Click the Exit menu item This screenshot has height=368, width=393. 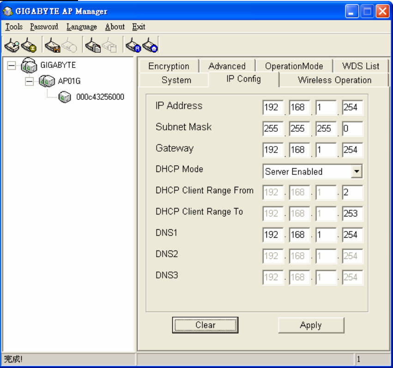tap(139, 27)
